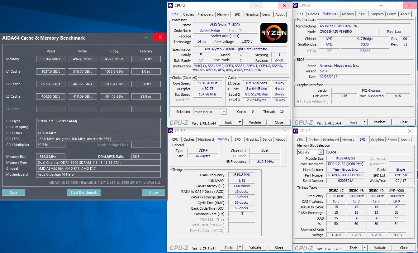Click XMP-4000 frequency 2000 MHz cell
Screen dimensions: 418x253
point(397,196)
